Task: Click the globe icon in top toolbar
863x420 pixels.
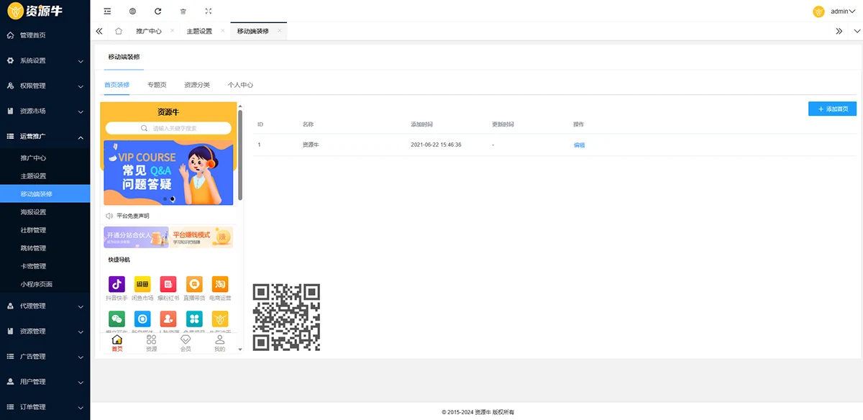Action: (132, 12)
